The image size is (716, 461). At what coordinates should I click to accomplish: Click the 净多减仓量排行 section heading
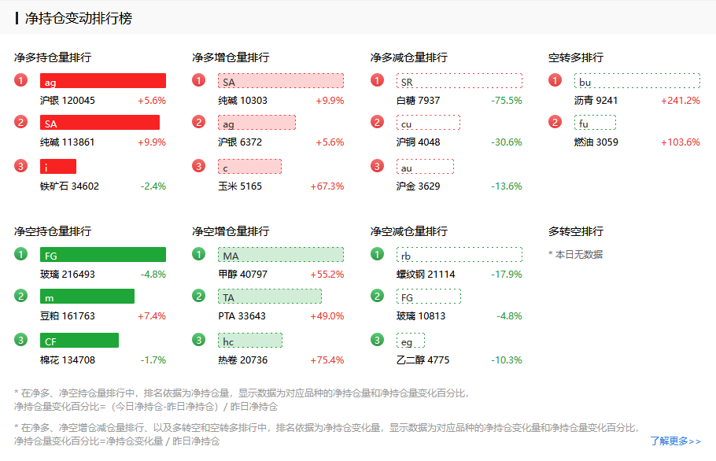409,57
